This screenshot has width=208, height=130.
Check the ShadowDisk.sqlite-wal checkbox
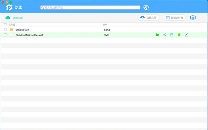click(x=5, y=35)
